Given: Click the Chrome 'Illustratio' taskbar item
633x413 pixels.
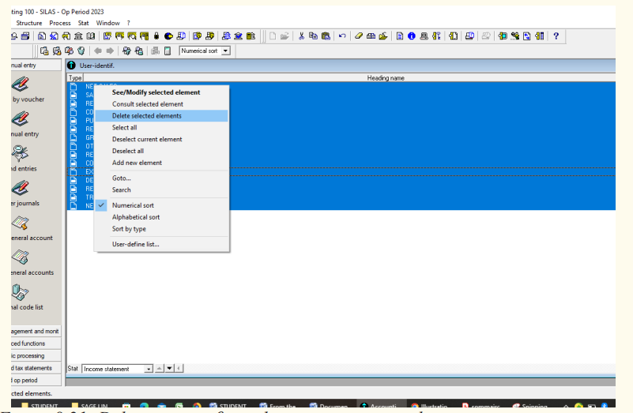Looking at the screenshot, I should point(430,406).
